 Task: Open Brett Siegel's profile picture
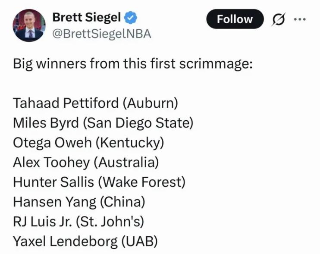tap(29, 25)
